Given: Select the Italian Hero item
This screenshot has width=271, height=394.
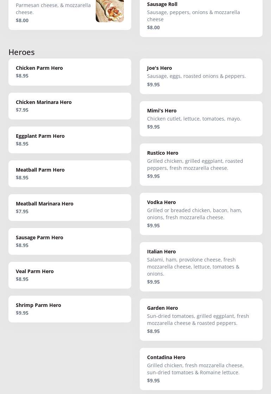Looking at the screenshot, I should 201,266.
